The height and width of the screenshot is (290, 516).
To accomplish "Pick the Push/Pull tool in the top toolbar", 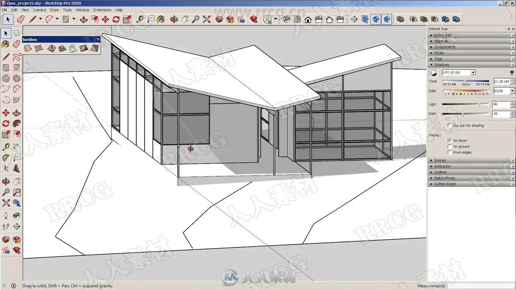I will tap(83, 19).
